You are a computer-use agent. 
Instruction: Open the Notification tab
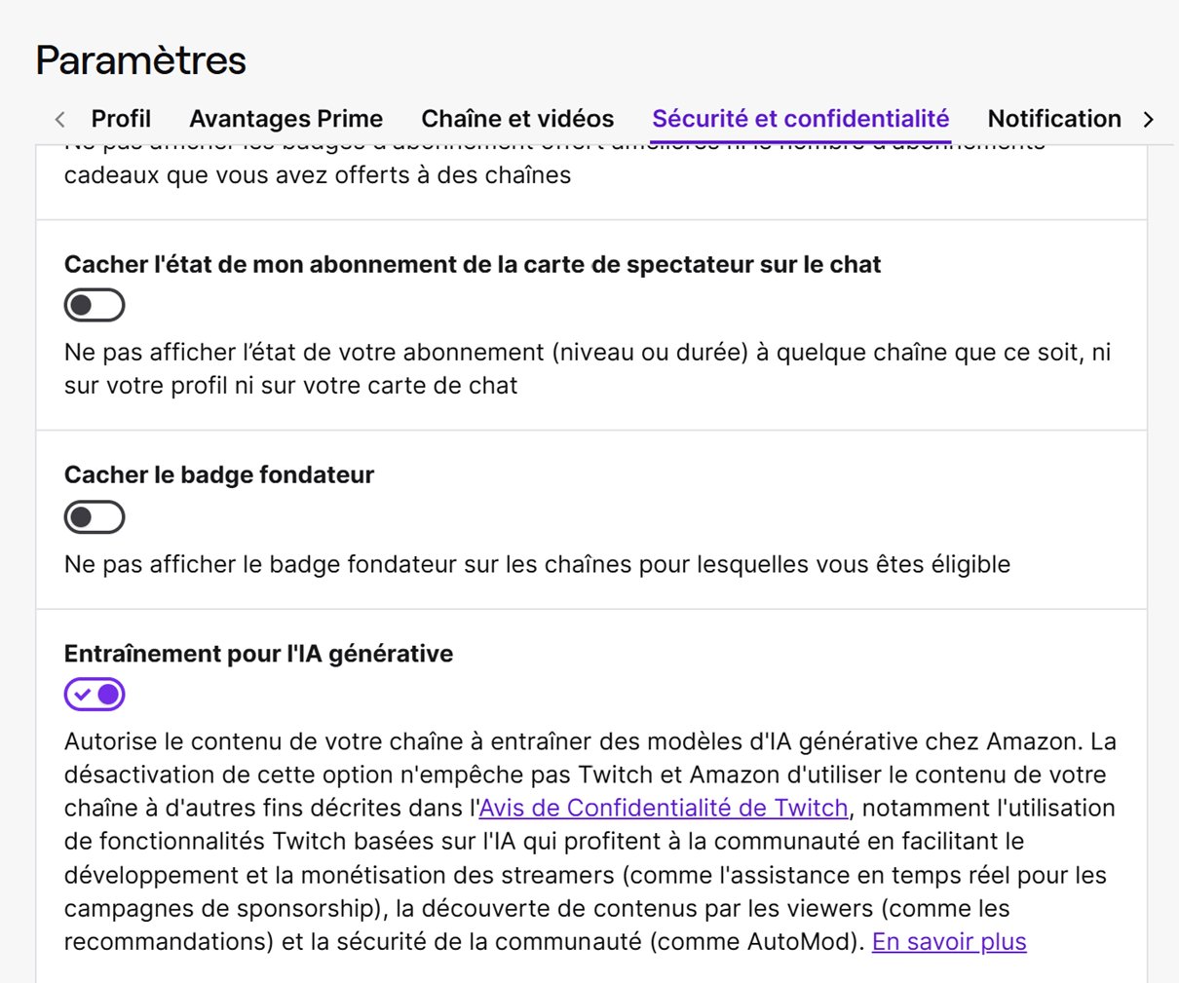(1054, 119)
